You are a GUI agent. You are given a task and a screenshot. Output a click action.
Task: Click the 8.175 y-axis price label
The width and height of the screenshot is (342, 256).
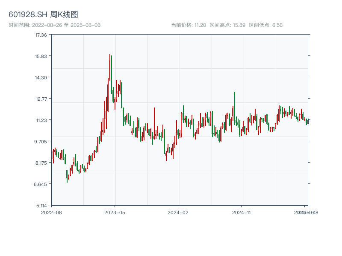pos(41,163)
